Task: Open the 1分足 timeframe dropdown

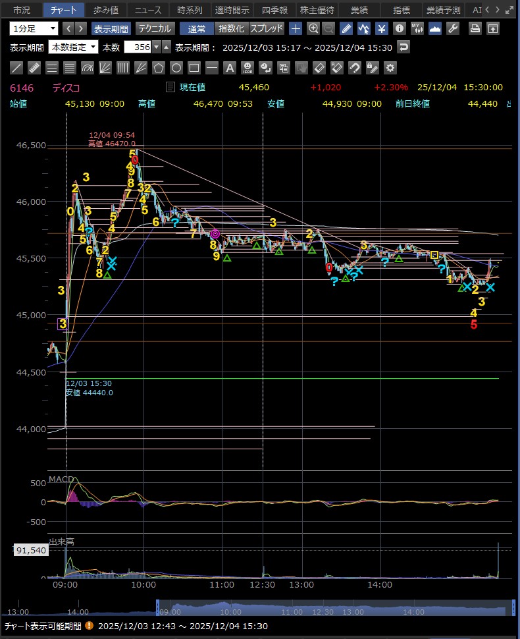Action: click(x=34, y=28)
